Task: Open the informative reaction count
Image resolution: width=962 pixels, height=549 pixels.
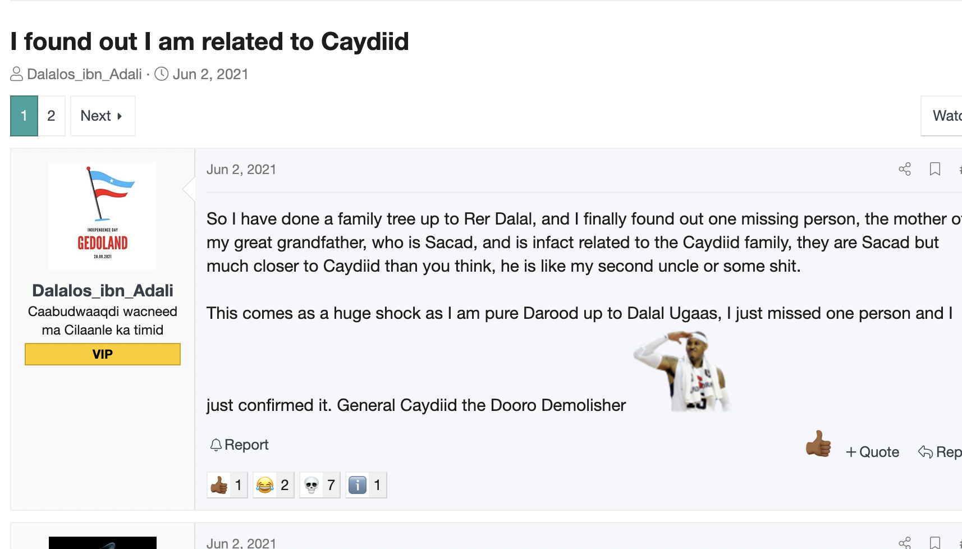Action: pyautogui.click(x=366, y=485)
